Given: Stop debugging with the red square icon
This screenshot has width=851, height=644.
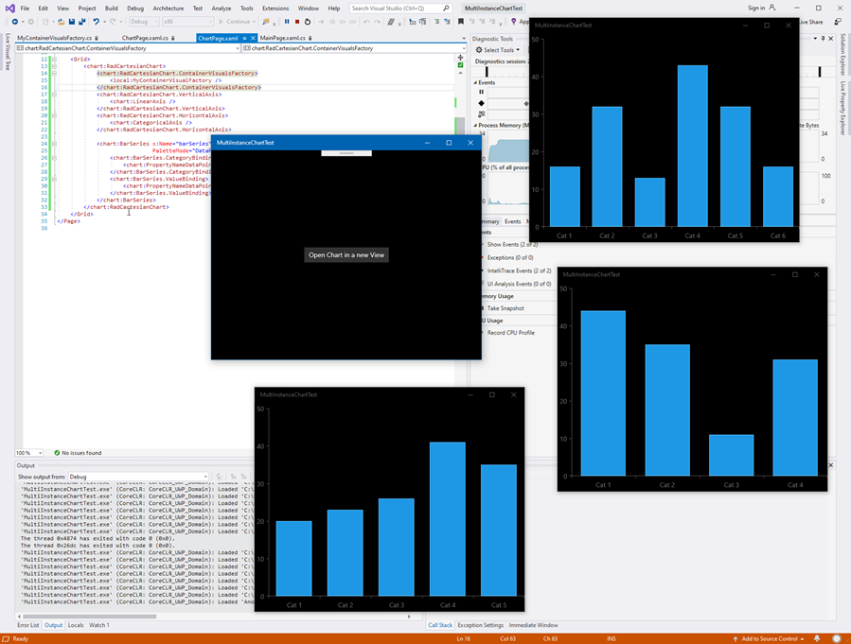Looking at the screenshot, I should pyautogui.click(x=297, y=22).
